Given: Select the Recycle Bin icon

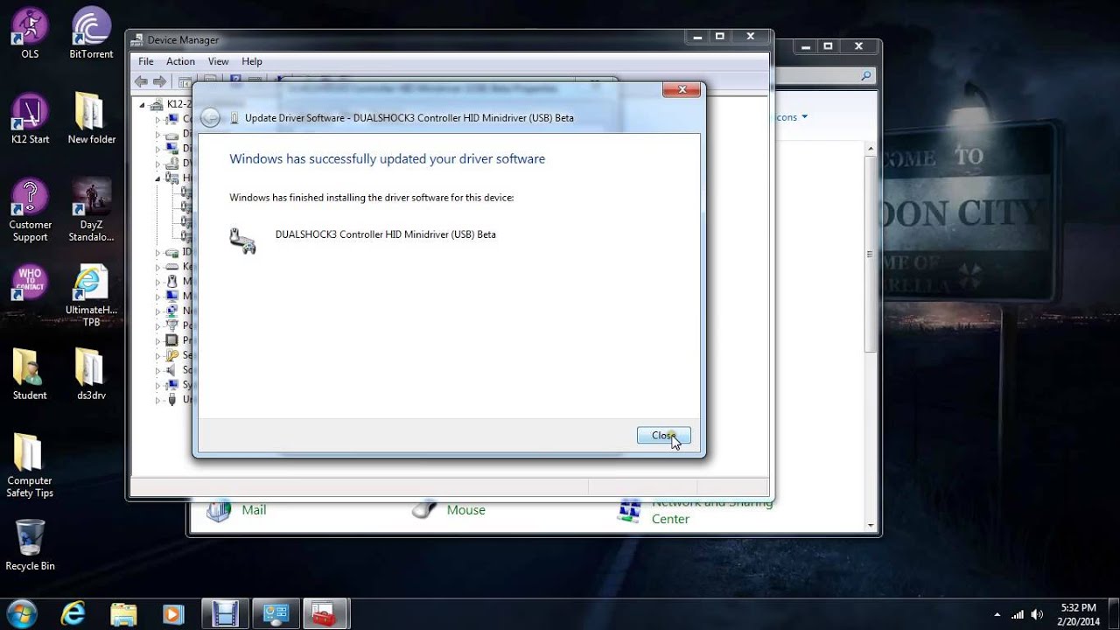Looking at the screenshot, I should 30,545.
